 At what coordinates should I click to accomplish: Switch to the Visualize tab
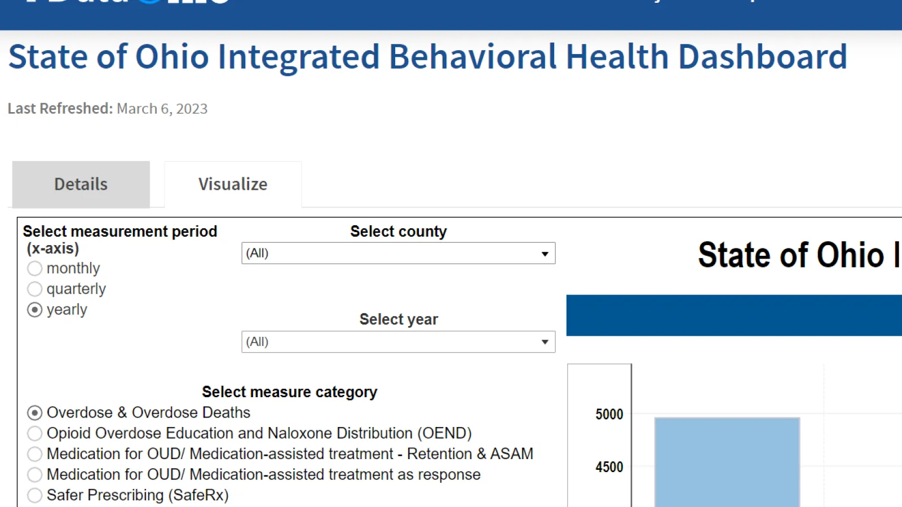(233, 184)
